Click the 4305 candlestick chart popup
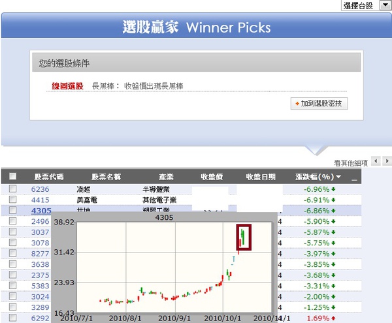The image size is (392, 323). point(164,268)
